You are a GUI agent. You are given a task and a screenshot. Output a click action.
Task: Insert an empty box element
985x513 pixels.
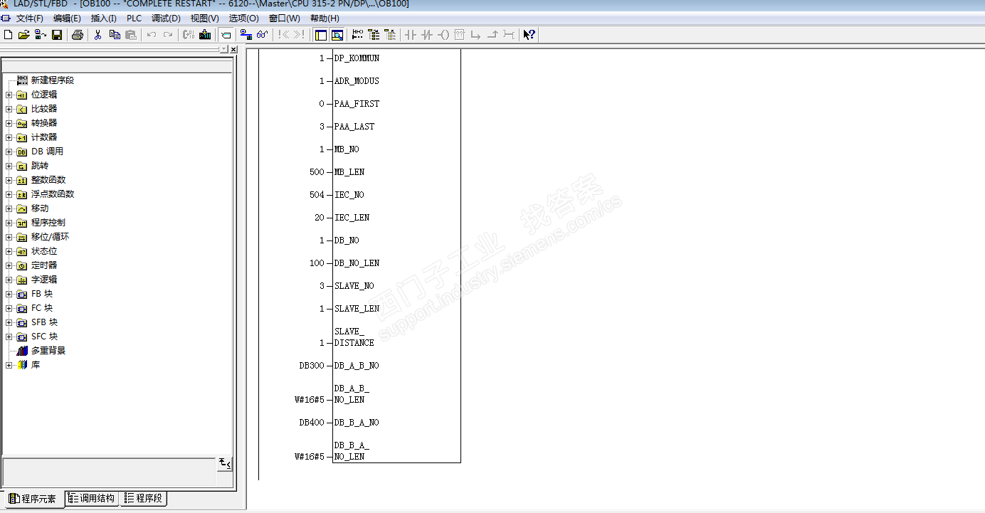[460, 34]
